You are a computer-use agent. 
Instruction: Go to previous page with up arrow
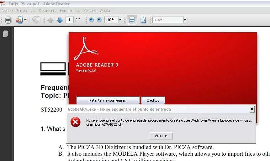point(50,20)
